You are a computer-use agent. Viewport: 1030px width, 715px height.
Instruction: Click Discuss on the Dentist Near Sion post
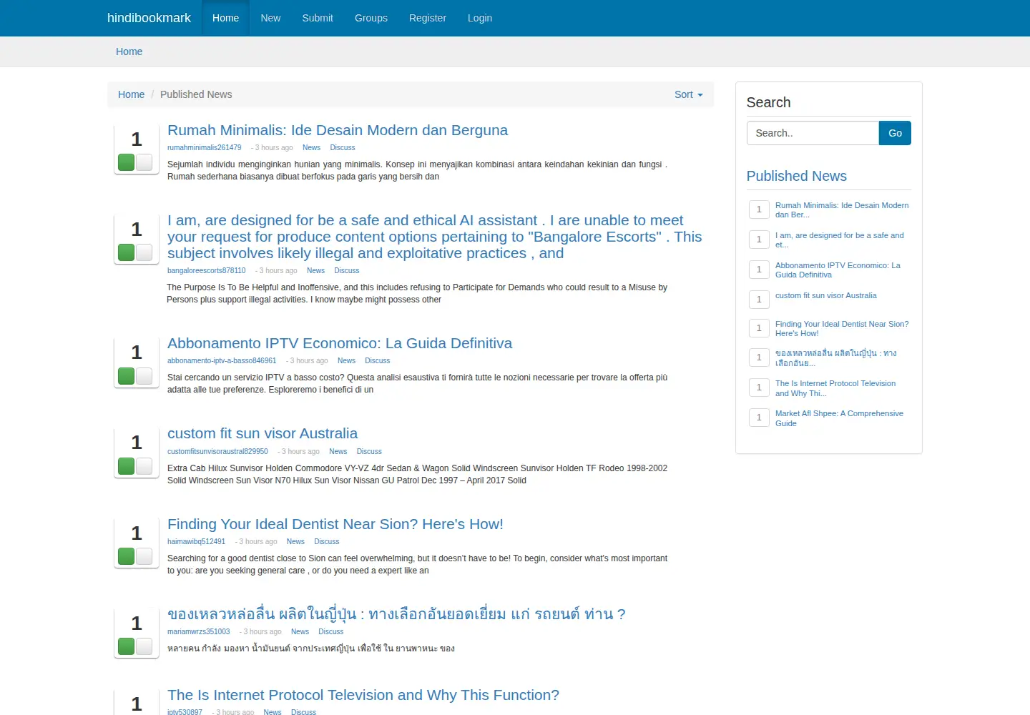(x=327, y=541)
